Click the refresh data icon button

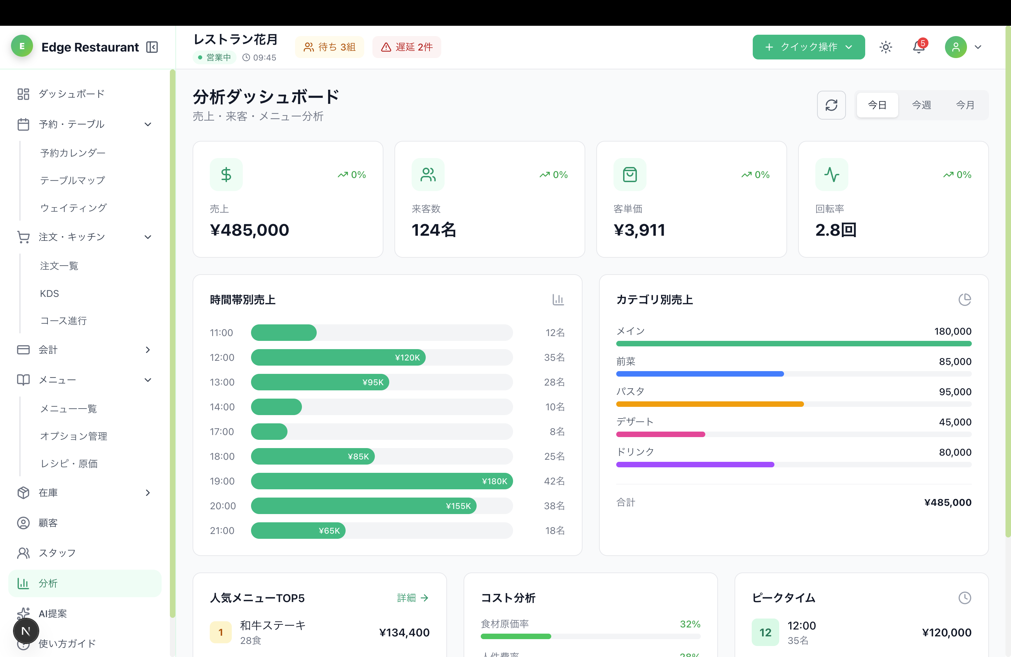[x=831, y=105]
